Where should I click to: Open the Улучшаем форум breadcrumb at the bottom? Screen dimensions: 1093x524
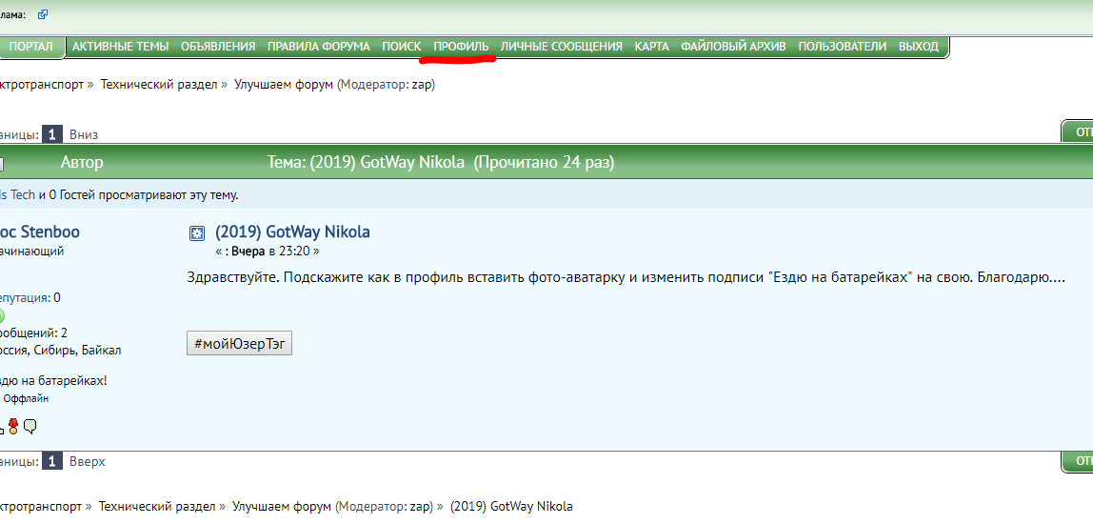click(x=282, y=506)
